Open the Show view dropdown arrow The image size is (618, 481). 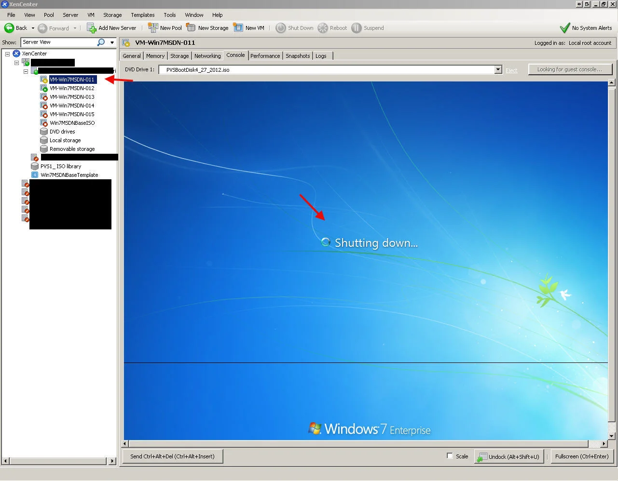112,42
